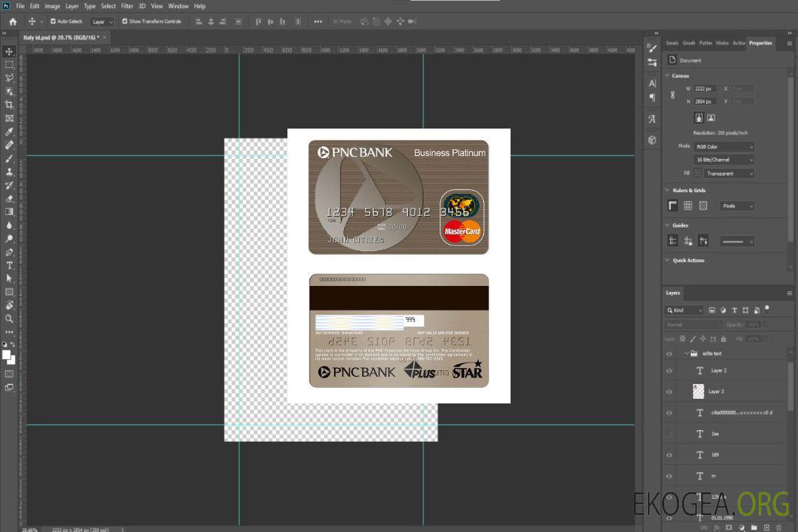Click the lock all padlock icon
The height and width of the screenshot is (532, 798).
723,338
